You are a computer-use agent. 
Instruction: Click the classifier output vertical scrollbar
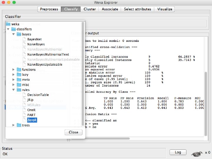pyautogui.click(x=206, y=104)
